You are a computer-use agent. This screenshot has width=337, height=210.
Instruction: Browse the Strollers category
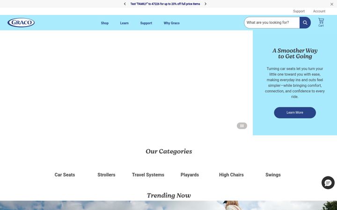[x=106, y=175]
